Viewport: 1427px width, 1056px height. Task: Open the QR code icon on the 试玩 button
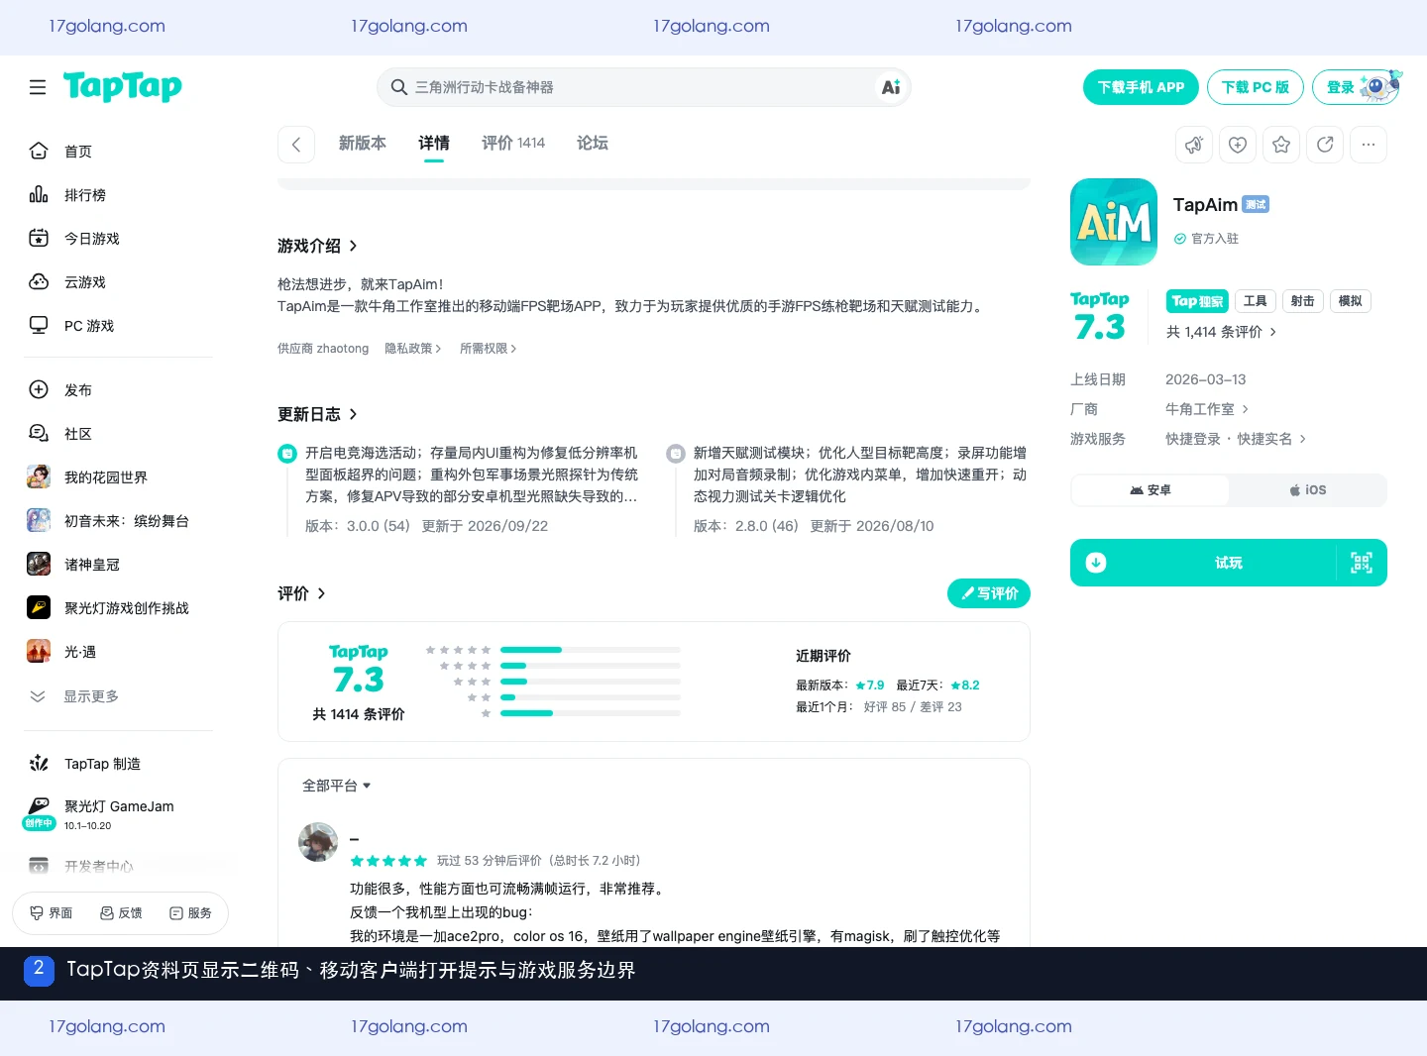1362,563
